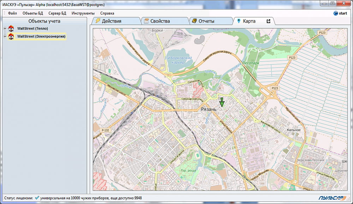
Task: Expand the WallStreet (Тепло) tree node
Action: tap(5, 29)
